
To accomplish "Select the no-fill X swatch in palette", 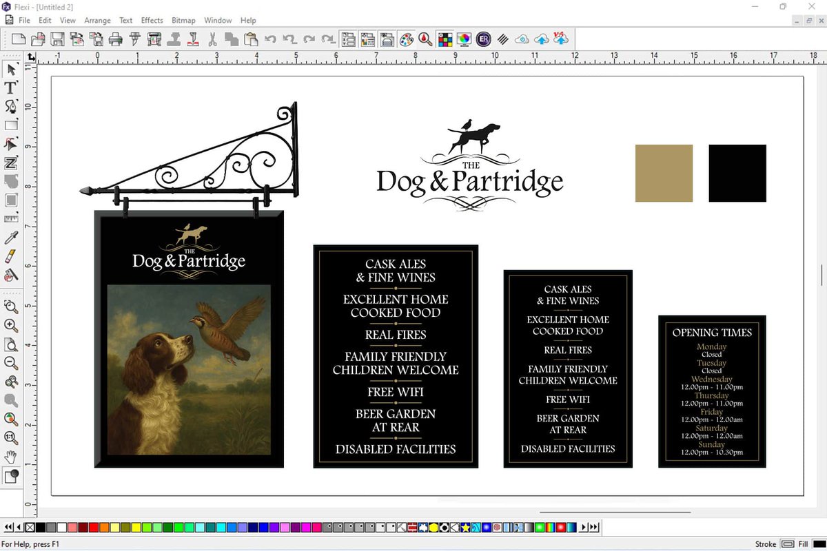I will pos(30,528).
